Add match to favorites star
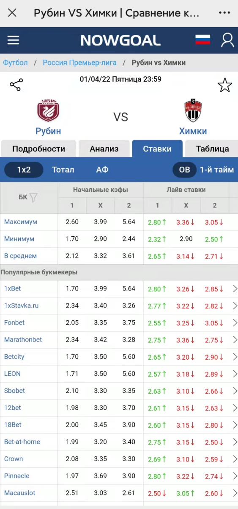Viewport: 238px width, 509px height. point(225,85)
